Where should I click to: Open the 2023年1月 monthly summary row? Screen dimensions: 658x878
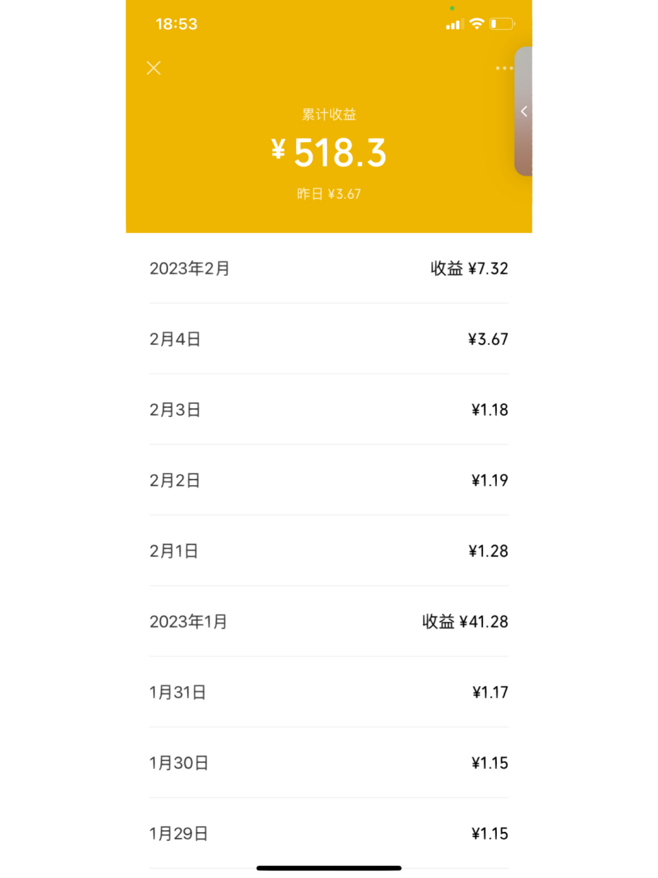tap(329, 621)
